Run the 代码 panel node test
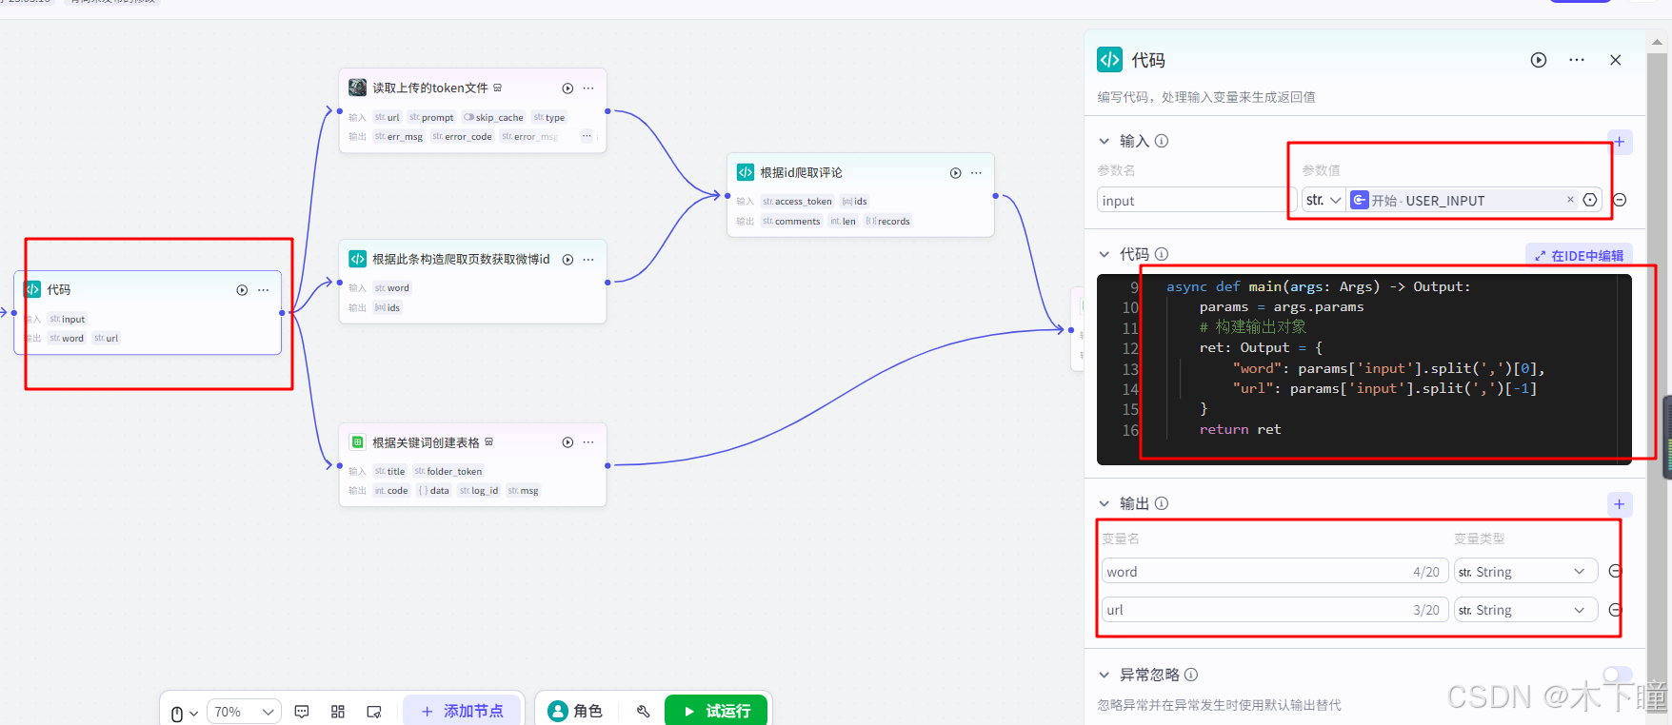The image size is (1672, 725). click(1539, 60)
